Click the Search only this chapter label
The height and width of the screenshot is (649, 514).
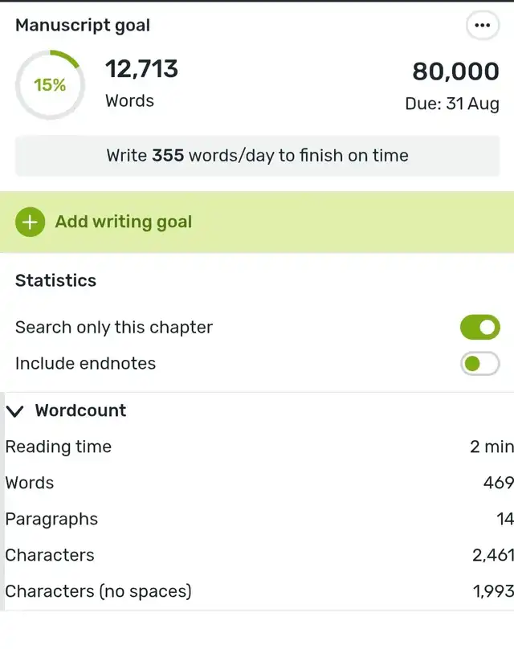tap(114, 328)
